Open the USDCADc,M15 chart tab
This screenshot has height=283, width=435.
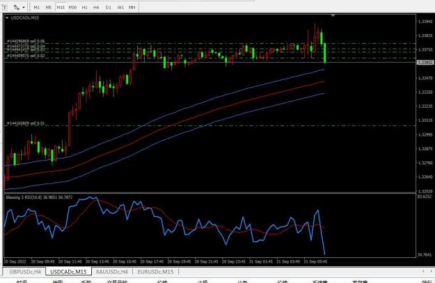68,272
